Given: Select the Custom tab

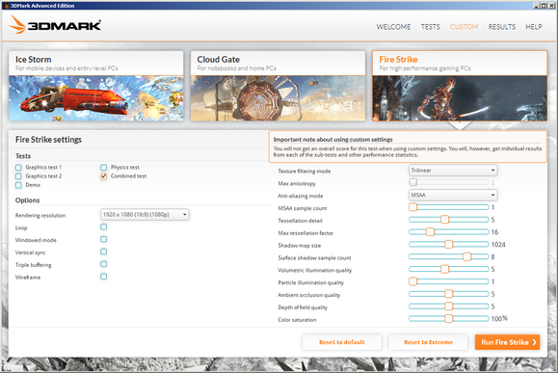Looking at the screenshot, I should pos(464,27).
